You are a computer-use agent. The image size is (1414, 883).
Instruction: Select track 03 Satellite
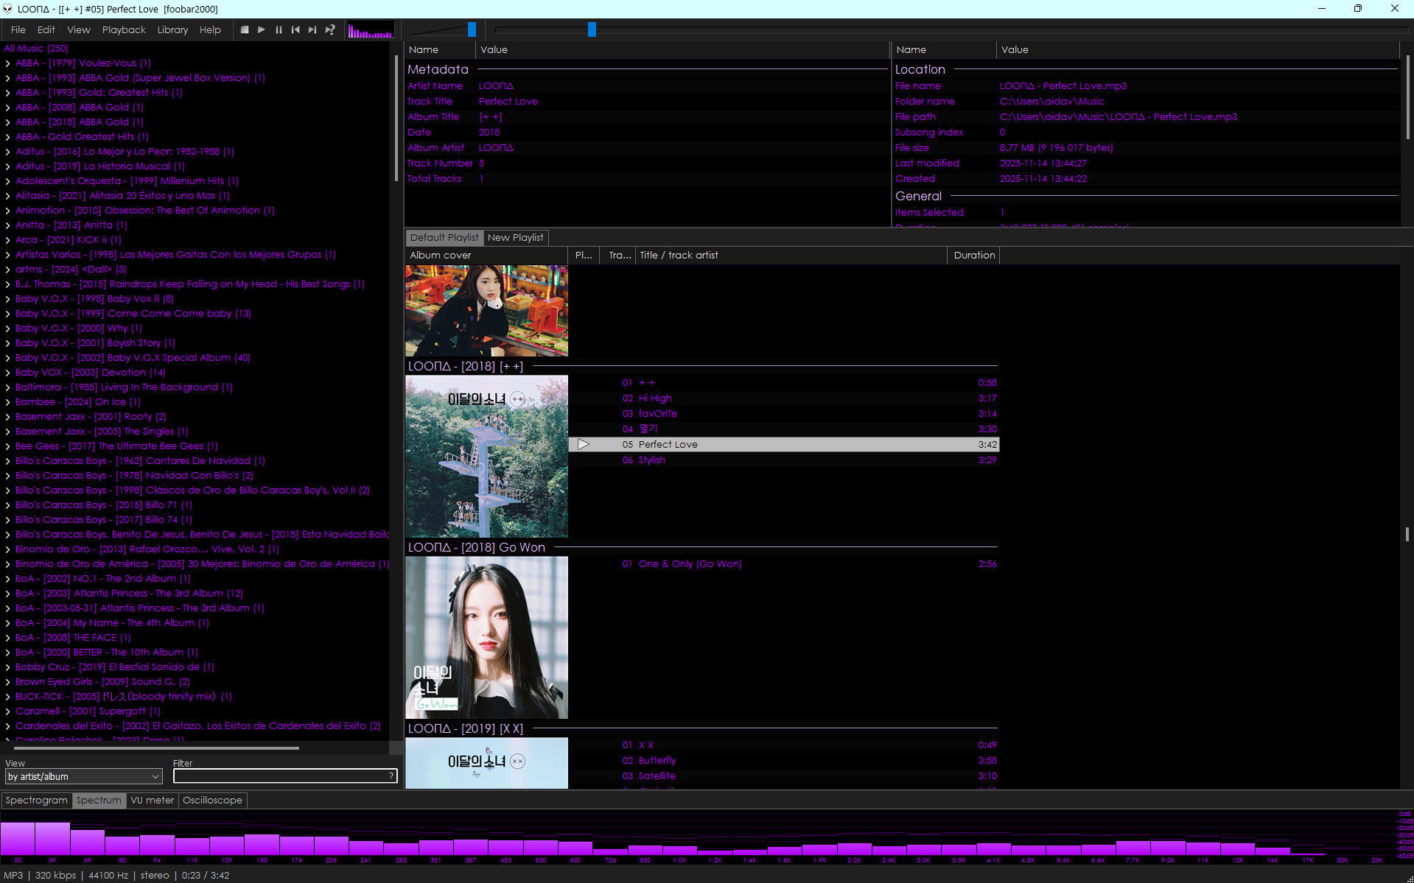[784, 776]
